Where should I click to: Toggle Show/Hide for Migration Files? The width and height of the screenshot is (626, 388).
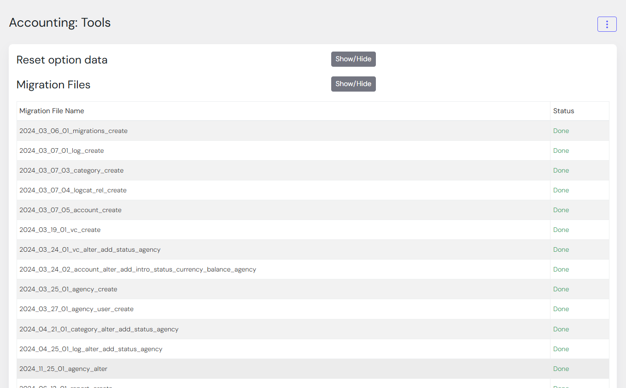coord(353,84)
